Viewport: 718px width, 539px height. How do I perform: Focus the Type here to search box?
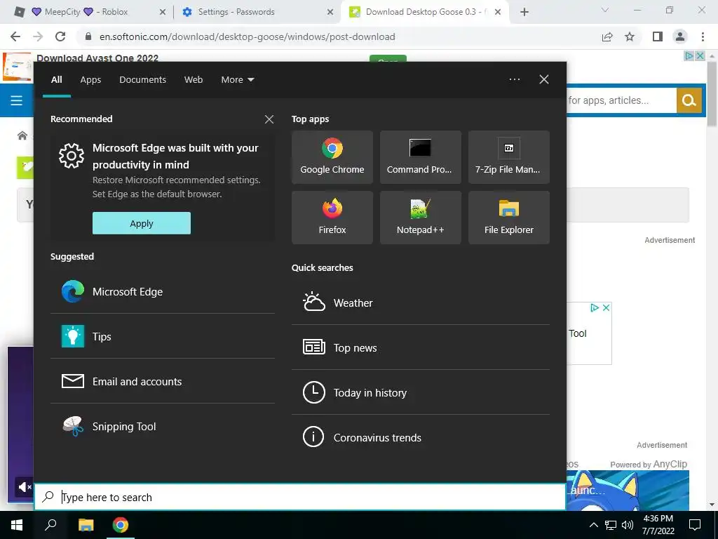tap(300, 497)
